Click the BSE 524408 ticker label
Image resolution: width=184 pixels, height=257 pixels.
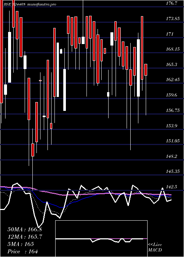point(14,4)
